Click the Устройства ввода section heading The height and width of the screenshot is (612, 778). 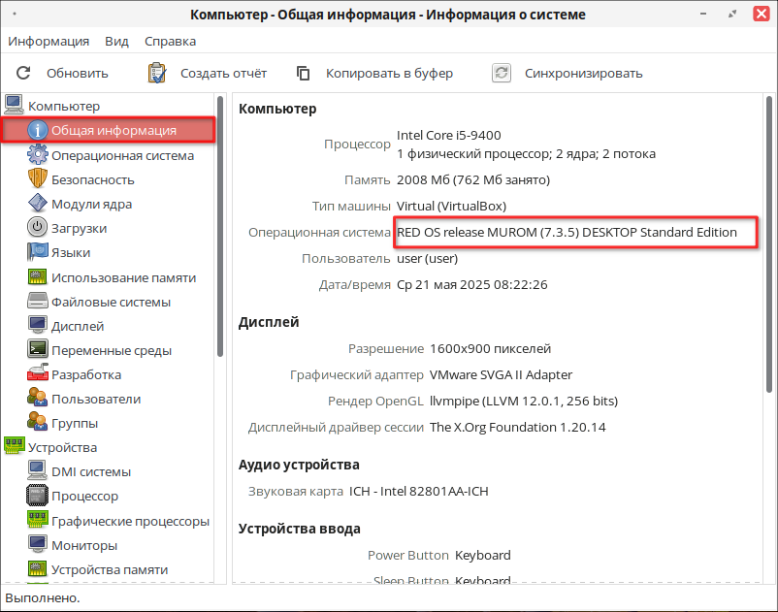pos(299,529)
